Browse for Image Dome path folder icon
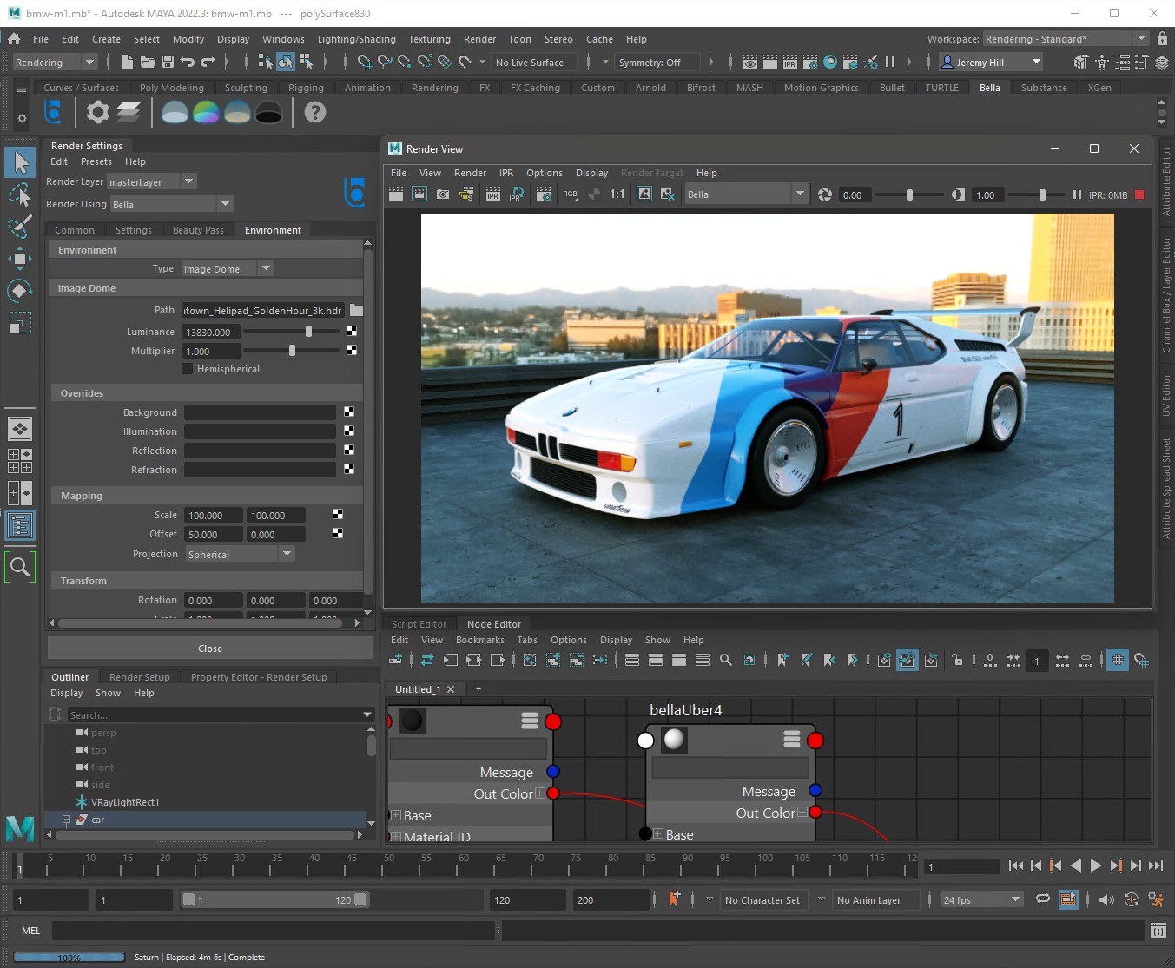The image size is (1175, 968). 356,310
